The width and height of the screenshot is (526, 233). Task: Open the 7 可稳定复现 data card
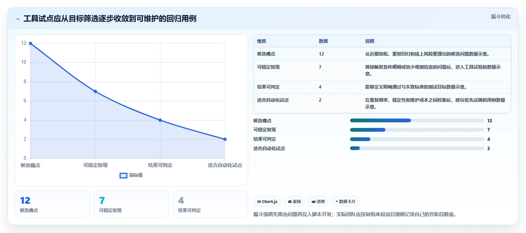tap(131, 204)
